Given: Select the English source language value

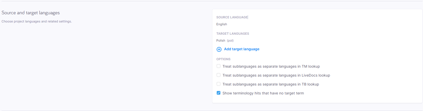Looking at the screenshot, I should tap(222, 24).
